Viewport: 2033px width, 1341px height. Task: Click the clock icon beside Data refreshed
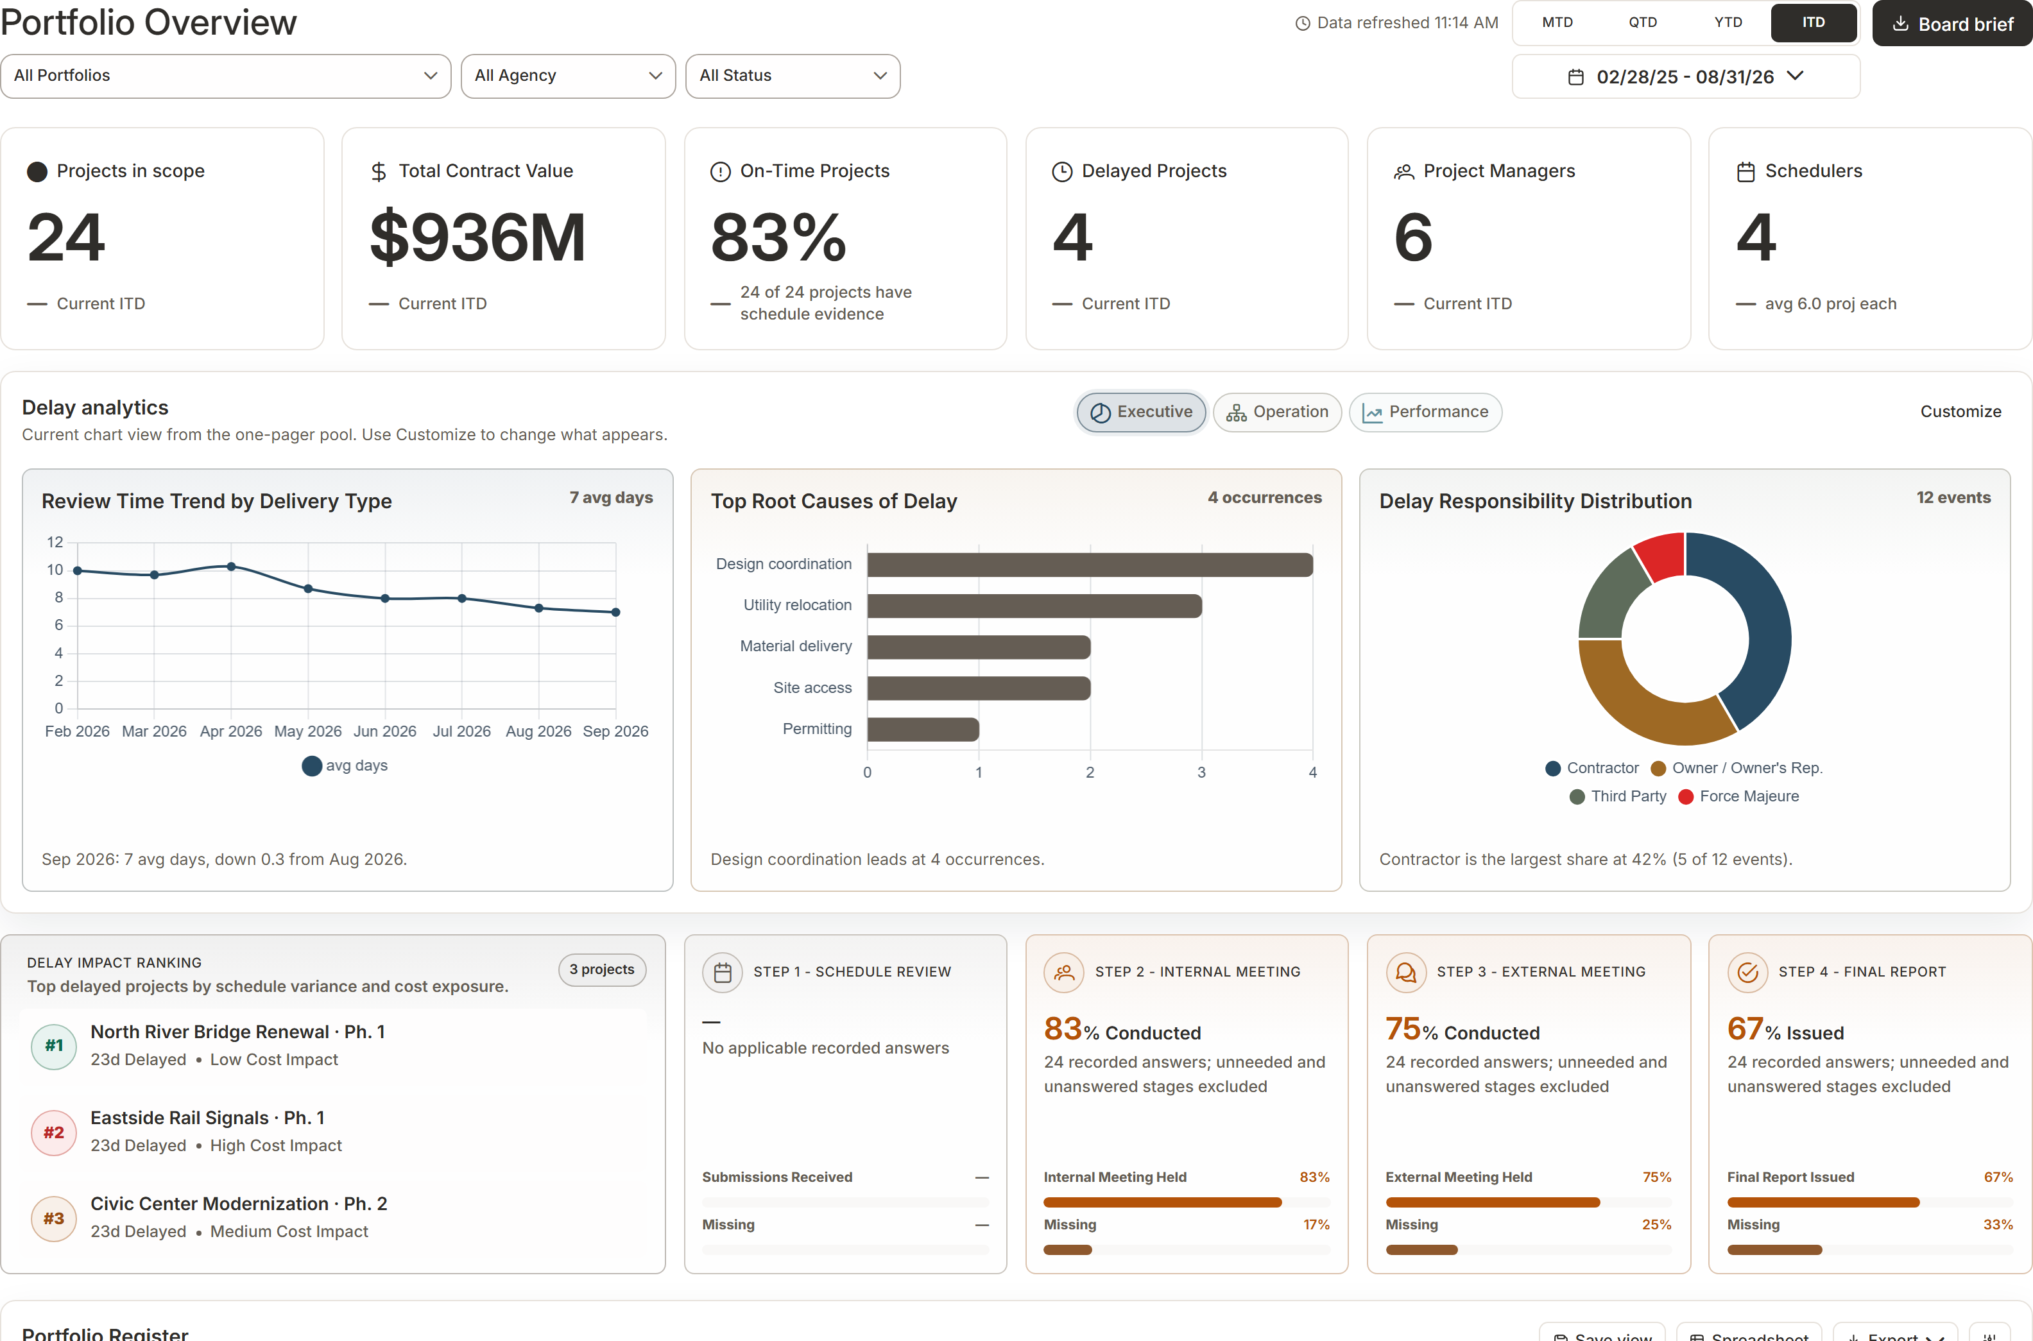[1303, 24]
